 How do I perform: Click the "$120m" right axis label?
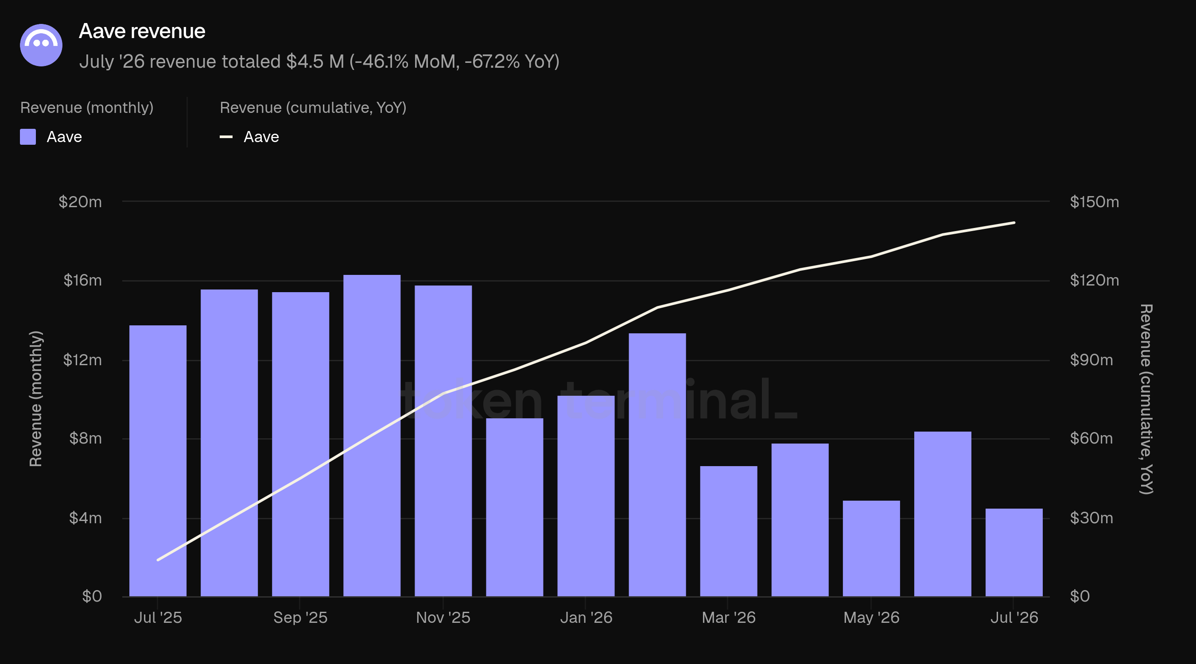1094,280
